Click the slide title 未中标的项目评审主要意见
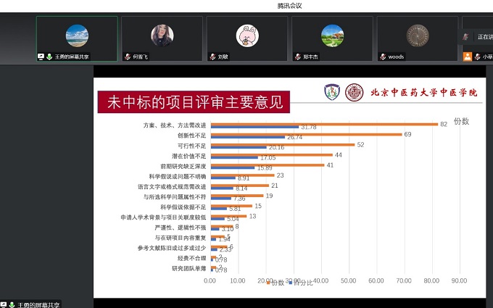The image size is (493, 308). click(x=194, y=102)
